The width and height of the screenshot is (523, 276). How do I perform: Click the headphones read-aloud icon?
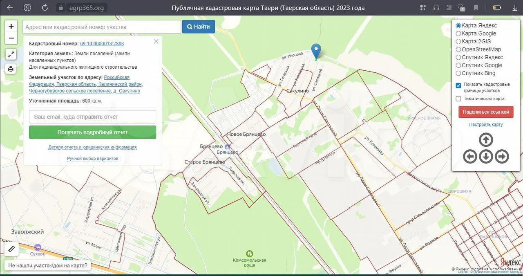click(436, 8)
